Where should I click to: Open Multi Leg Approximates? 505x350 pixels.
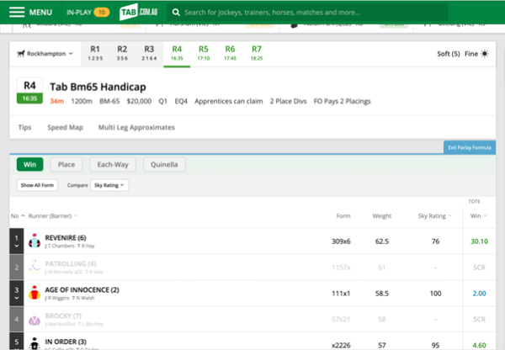pos(136,127)
